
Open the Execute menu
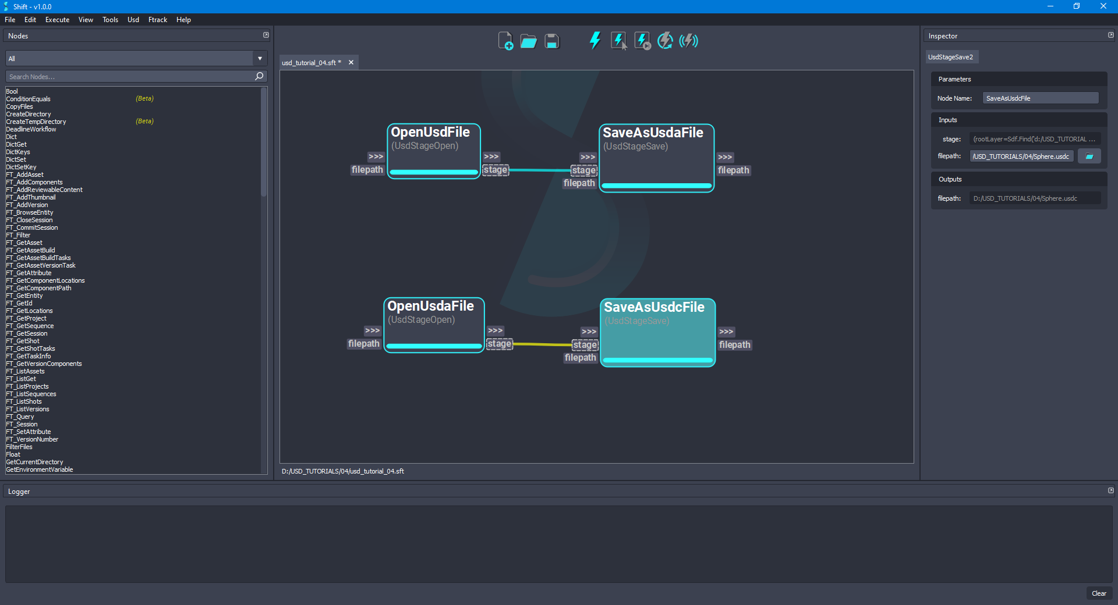pyautogui.click(x=56, y=19)
